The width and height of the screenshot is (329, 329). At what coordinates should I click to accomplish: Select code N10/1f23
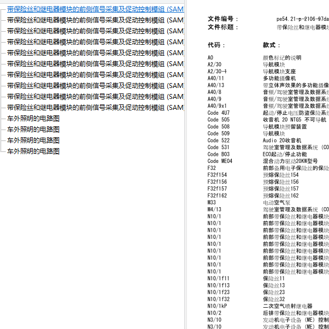(x=219, y=292)
